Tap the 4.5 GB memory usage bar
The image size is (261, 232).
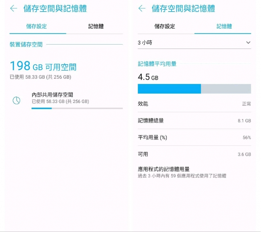[x=194, y=89]
